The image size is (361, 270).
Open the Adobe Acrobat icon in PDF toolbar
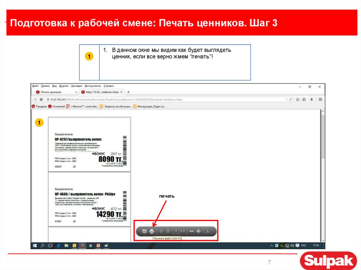[208, 231]
